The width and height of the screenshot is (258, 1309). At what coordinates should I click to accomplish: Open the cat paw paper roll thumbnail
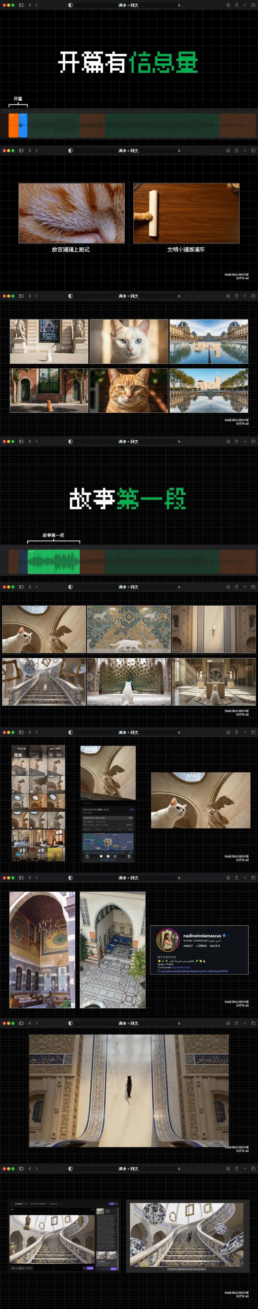[x=186, y=213]
